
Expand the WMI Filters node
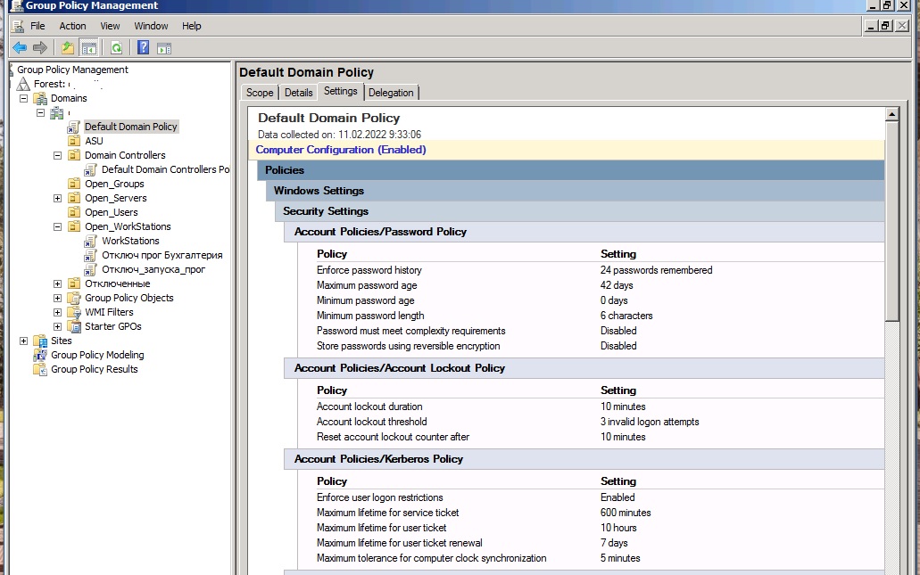(x=57, y=312)
